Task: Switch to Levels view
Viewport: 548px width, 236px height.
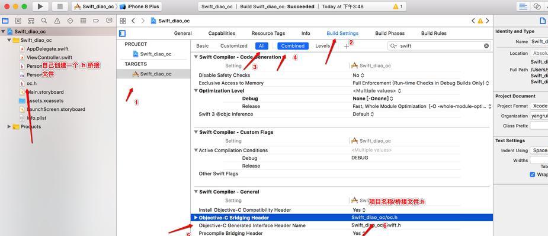Action: point(322,46)
